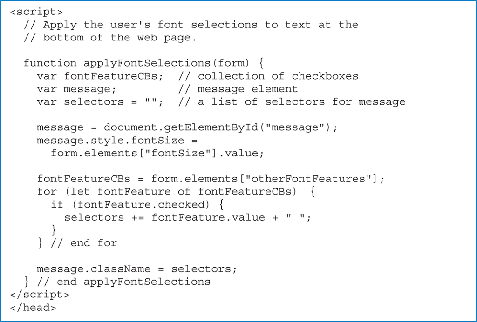Click the "otherFontFeatures" string literal
The height and width of the screenshot is (322, 477).
pyautogui.click(x=308, y=179)
